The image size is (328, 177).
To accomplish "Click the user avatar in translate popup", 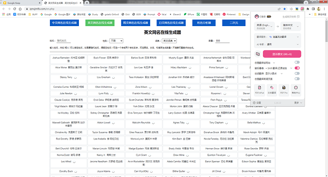I will click(x=257, y=17).
